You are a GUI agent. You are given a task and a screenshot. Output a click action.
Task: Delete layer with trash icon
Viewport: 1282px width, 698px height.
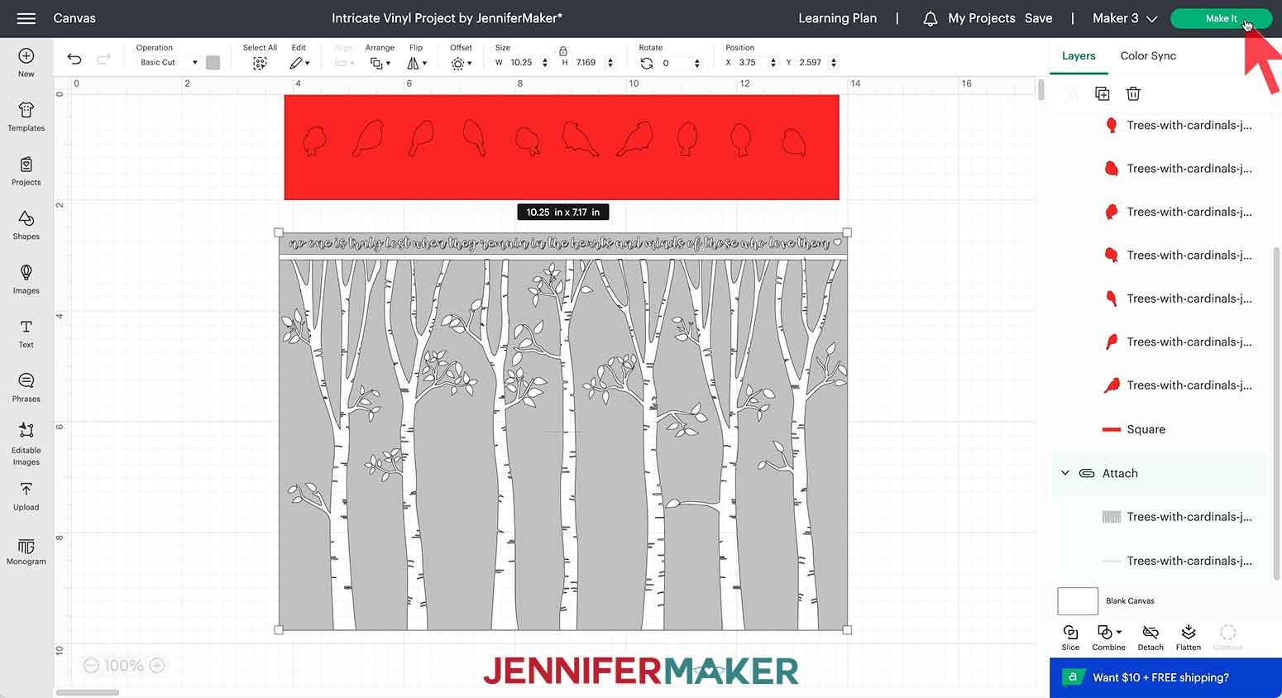(x=1133, y=93)
